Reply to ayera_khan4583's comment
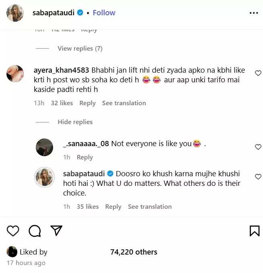Viewport: 263px width, 273px height. 87,103
